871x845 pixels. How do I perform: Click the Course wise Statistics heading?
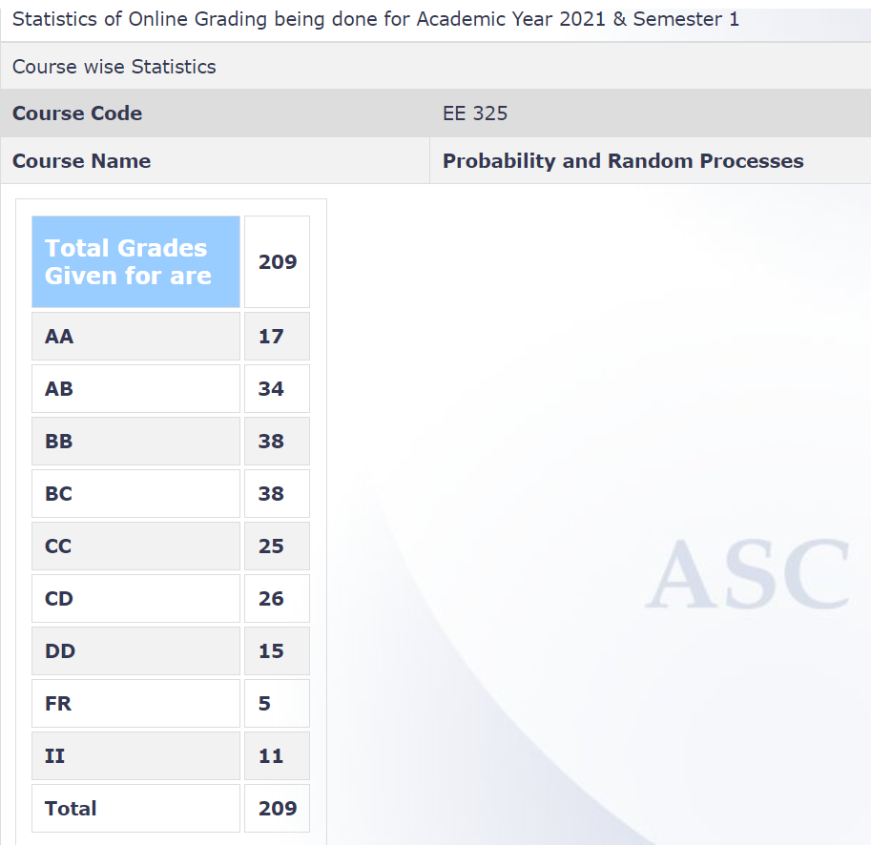pyautogui.click(x=114, y=67)
